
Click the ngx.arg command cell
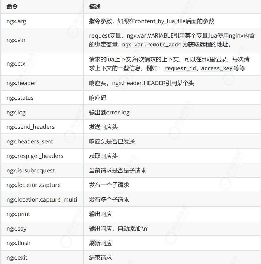16,21
